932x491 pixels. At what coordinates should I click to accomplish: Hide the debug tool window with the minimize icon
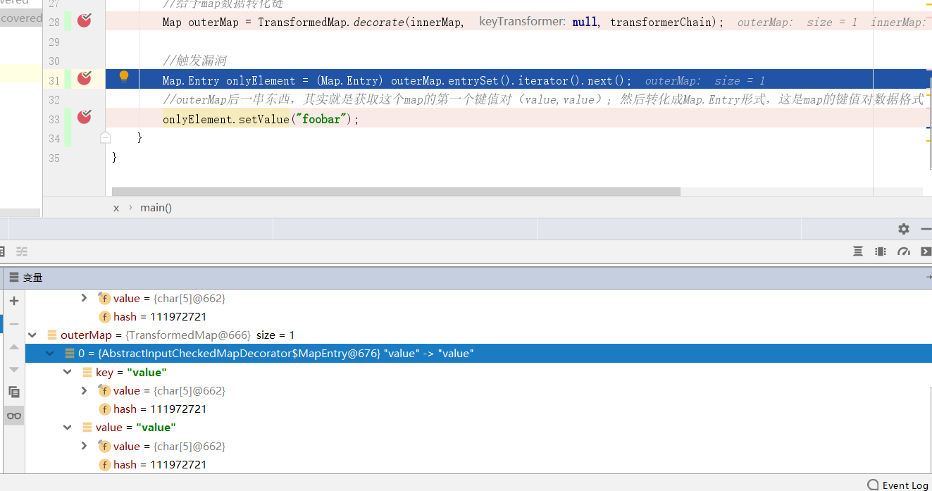(926, 229)
